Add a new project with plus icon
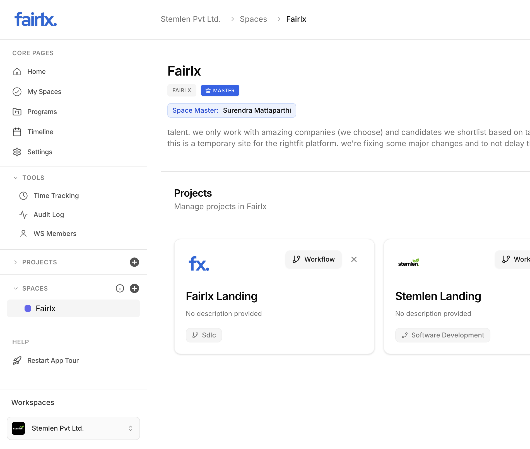This screenshot has width=530, height=449. (x=134, y=262)
